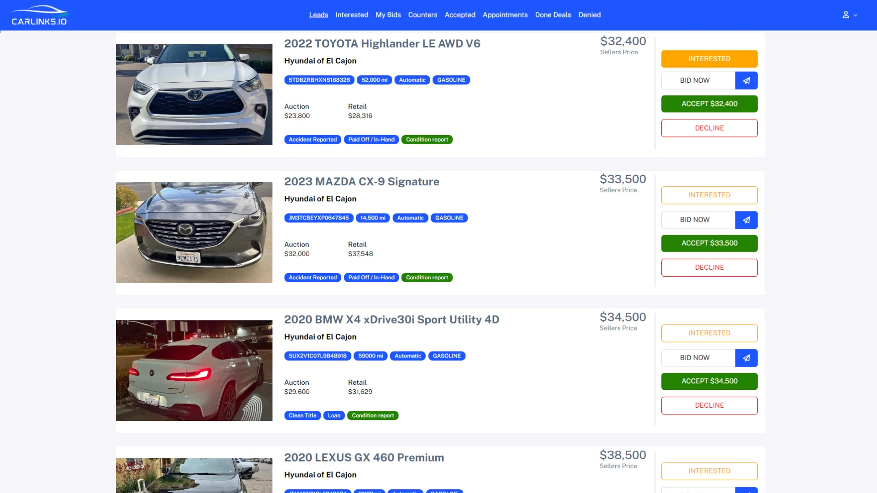Open the Lexus GX 460 photo
Viewport: 877px width, 493px height.
click(194, 476)
